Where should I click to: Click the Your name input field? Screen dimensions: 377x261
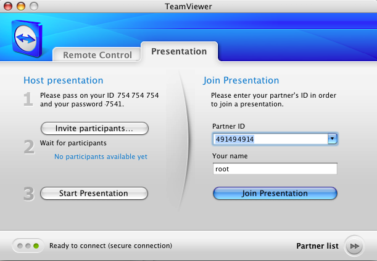(275, 169)
